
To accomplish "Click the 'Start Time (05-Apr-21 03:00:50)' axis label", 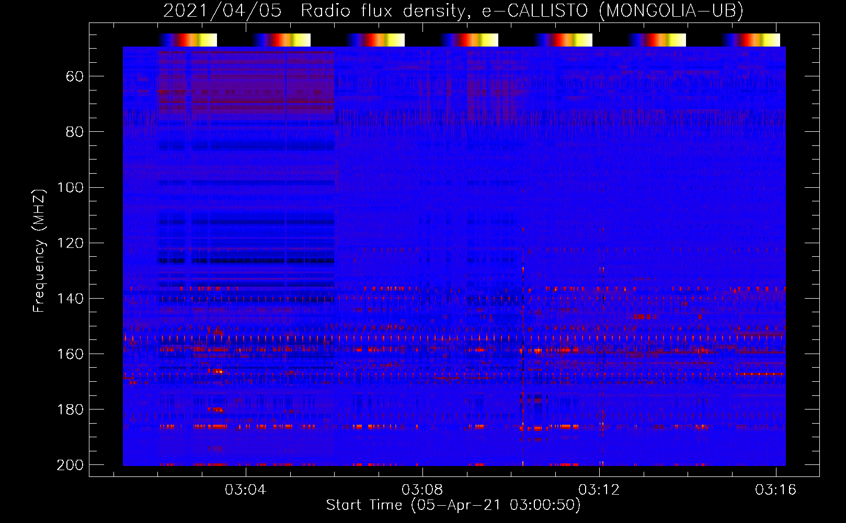I will point(453,505).
